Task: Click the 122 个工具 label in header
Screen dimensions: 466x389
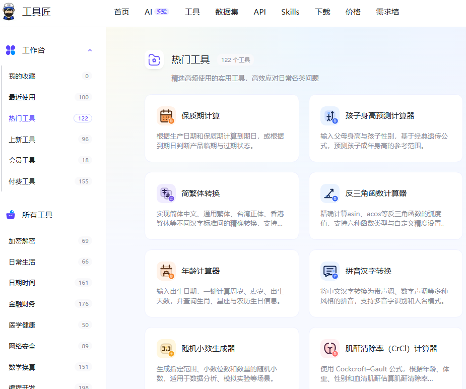Action: (x=235, y=60)
